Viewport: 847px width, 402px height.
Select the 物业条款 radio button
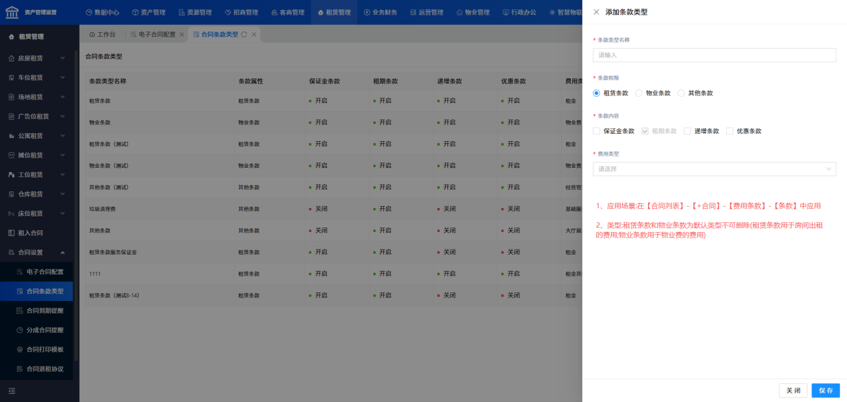click(639, 93)
